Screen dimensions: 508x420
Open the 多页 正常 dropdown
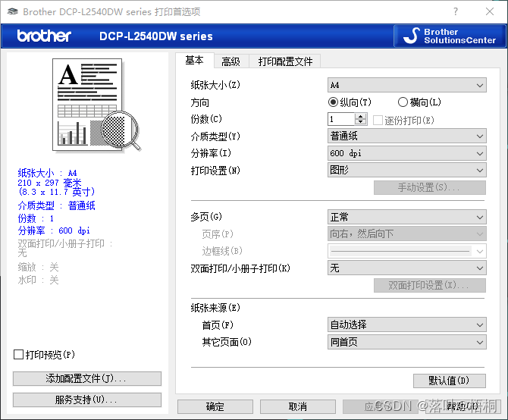(406, 217)
